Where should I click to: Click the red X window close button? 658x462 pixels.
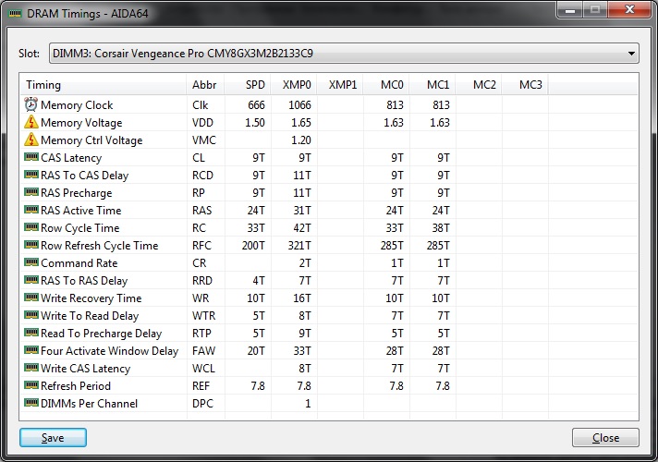point(630,10)
